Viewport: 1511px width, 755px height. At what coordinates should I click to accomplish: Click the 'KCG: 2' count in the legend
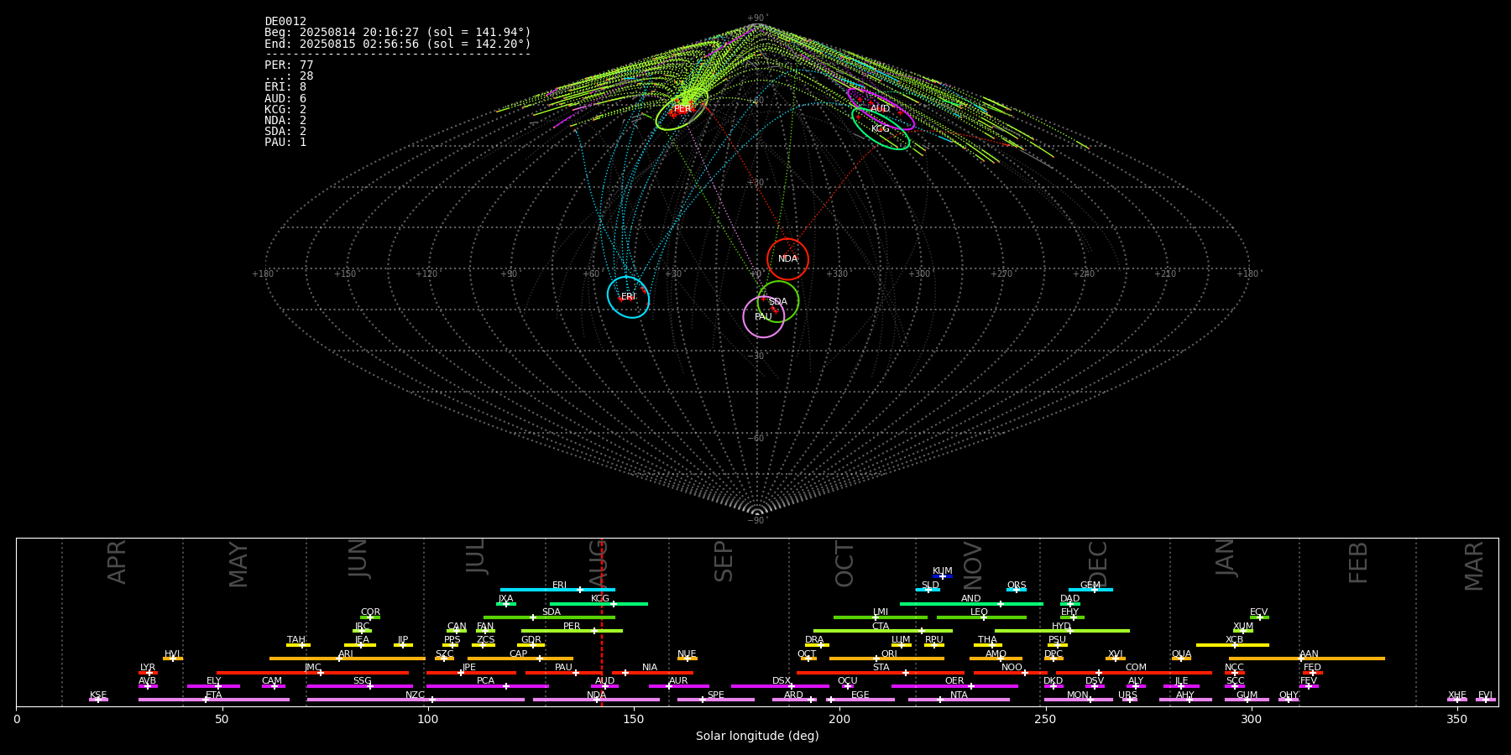coord(285,109)
